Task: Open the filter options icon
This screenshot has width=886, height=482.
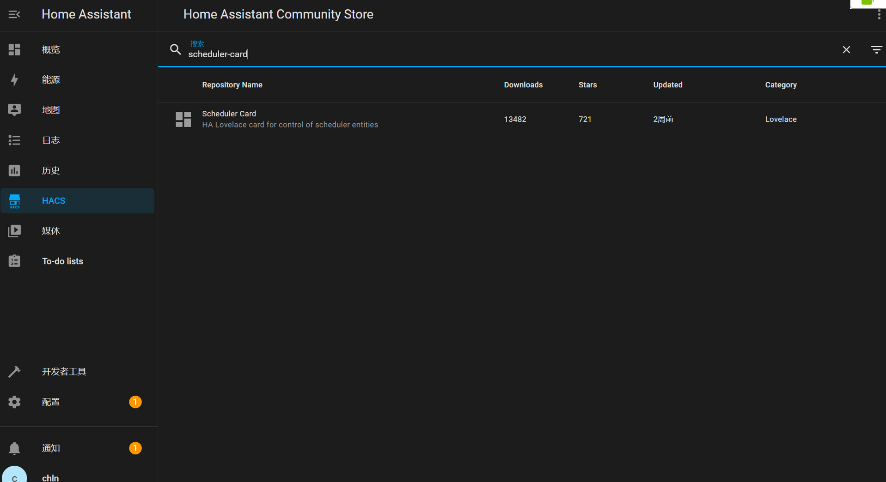Action: pyautogui.click(x=876, y=49)
